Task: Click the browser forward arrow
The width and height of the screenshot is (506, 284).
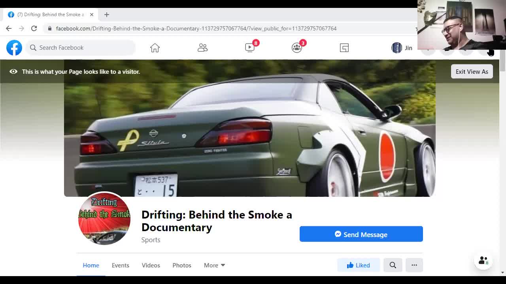Action: coord(21,28)
